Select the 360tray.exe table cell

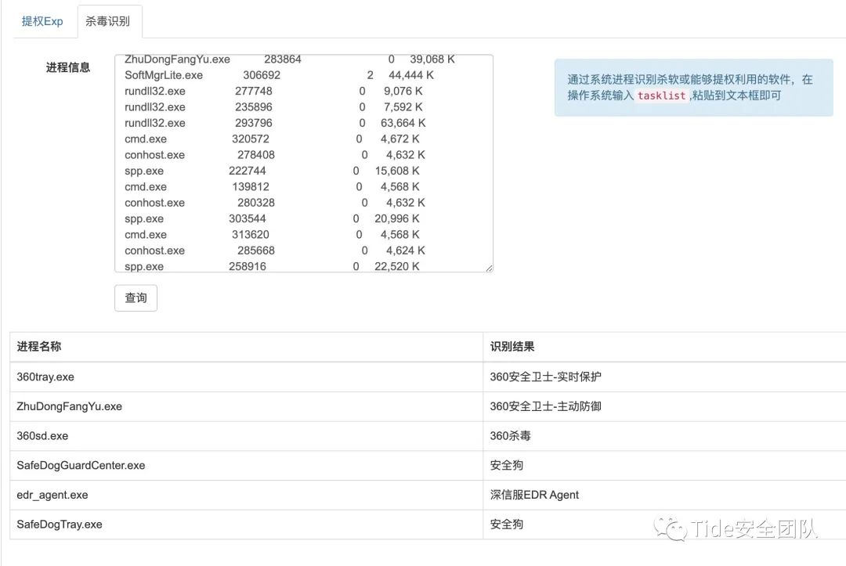point(247,377)
